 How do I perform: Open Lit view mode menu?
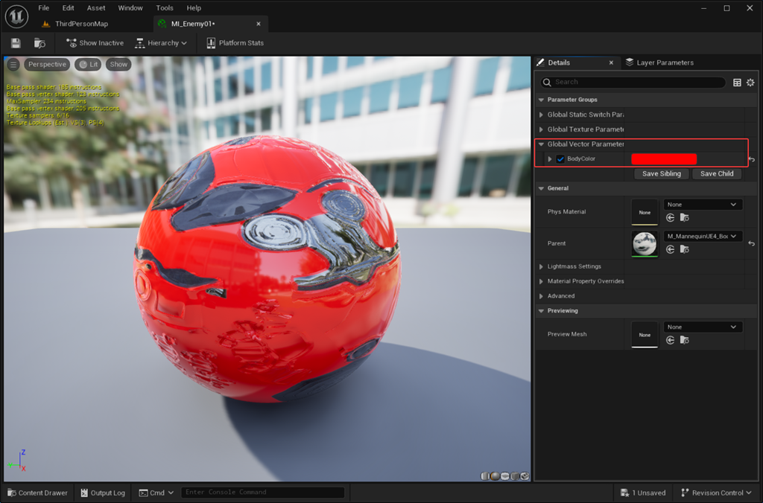tap(88, 64)
